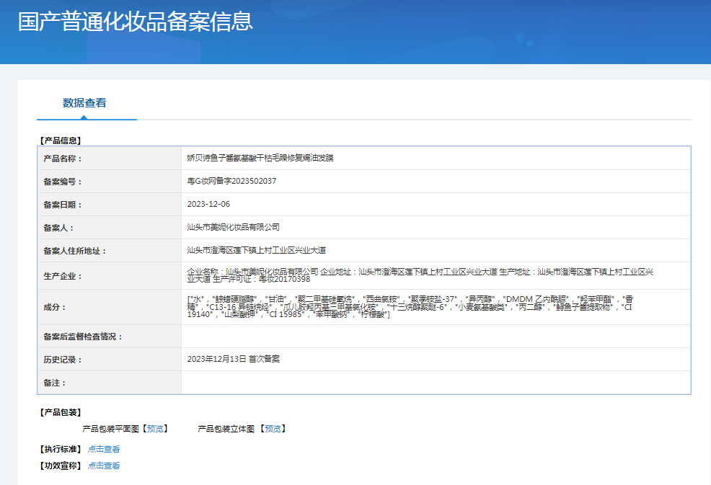
Task: Click the 产品名称 row label
Action: coord(63,159)
